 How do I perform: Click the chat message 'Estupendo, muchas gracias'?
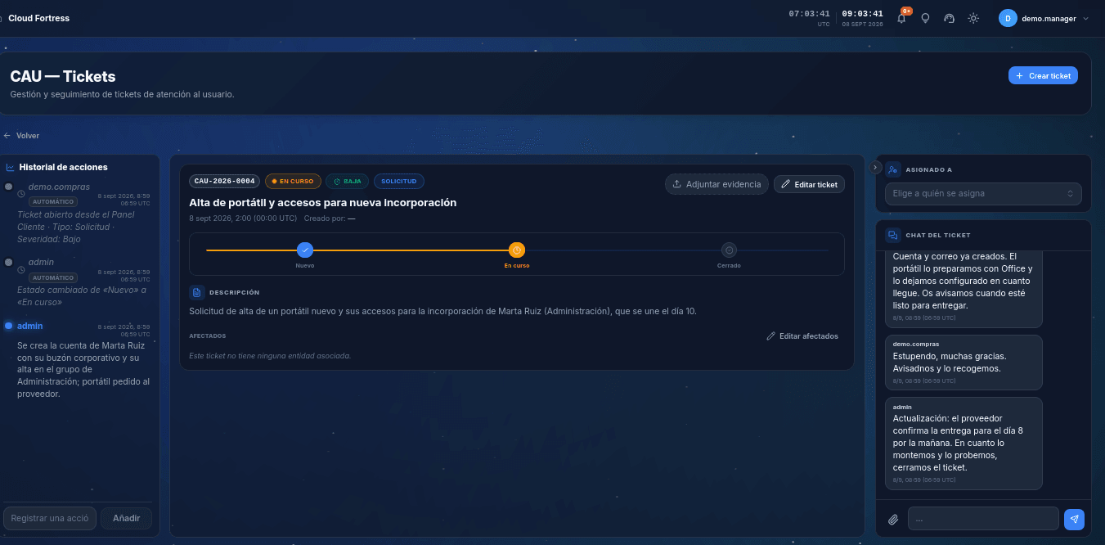coord(964,363)
